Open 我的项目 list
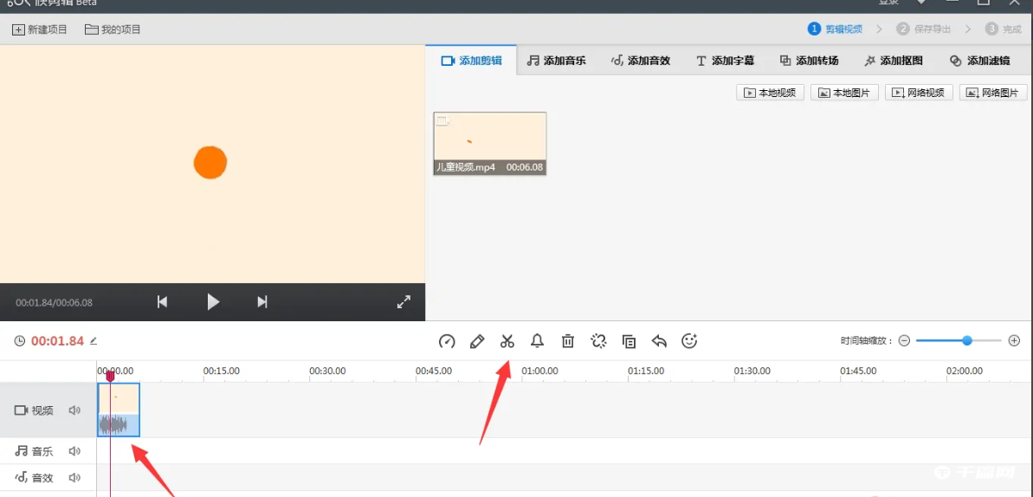Image resolution: width=1033 pixels, height=497 pixels. (113, 29)
